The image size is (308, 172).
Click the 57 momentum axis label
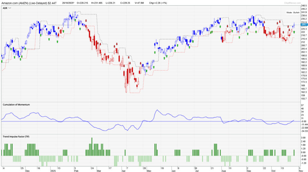[303, 105]
